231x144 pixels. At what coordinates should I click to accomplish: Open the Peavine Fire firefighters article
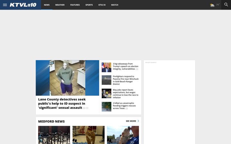126,80
